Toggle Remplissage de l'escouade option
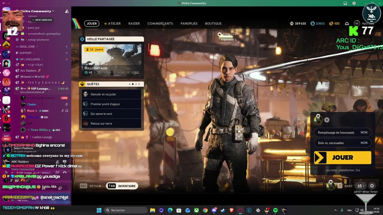 [343, 133]
